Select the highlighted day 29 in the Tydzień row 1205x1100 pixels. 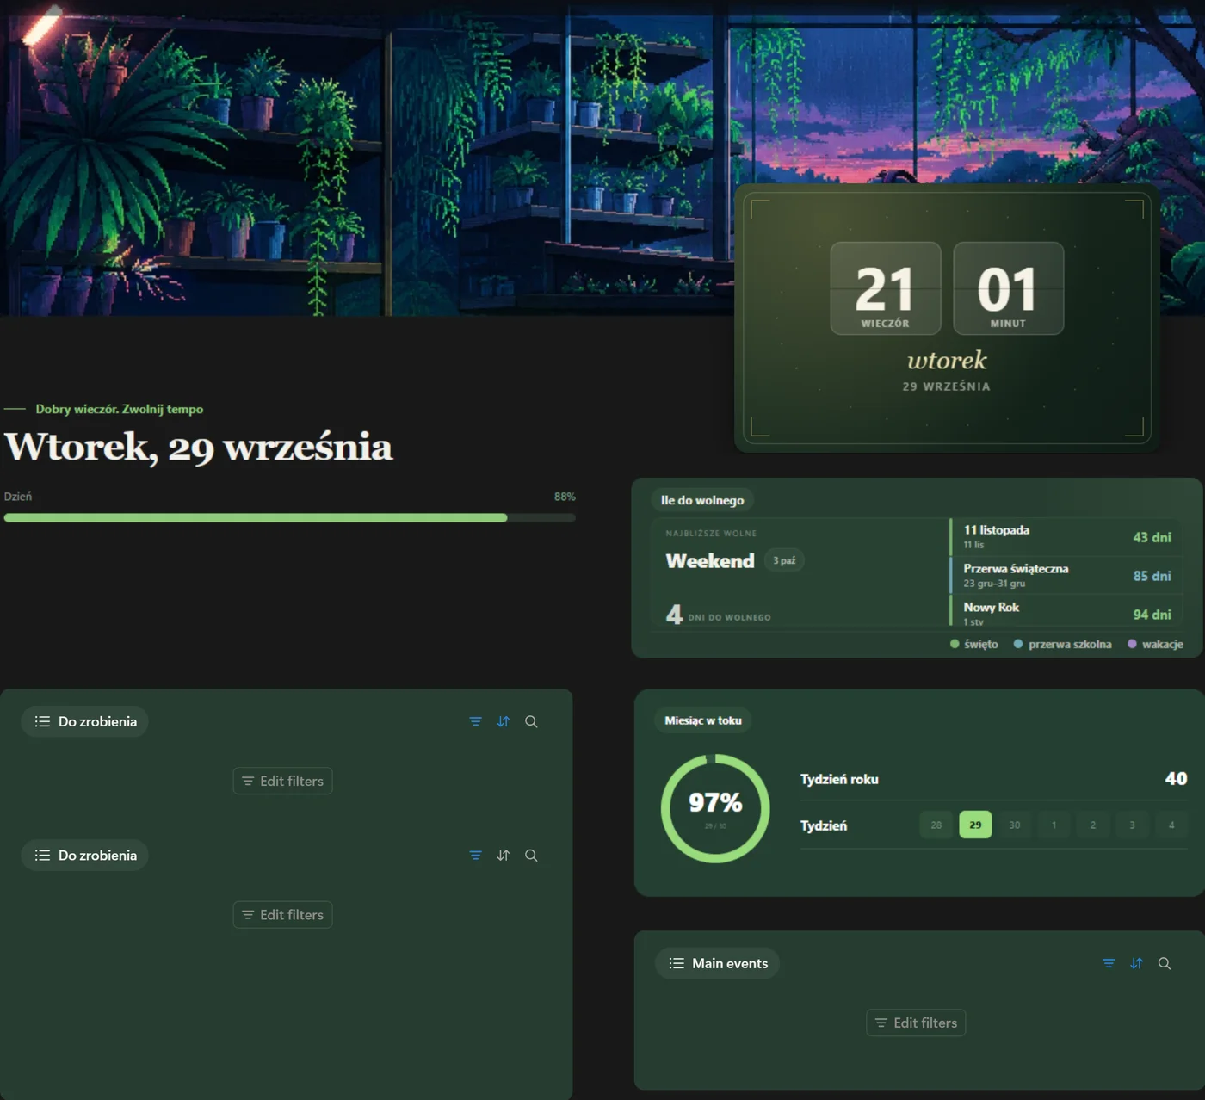975,825
